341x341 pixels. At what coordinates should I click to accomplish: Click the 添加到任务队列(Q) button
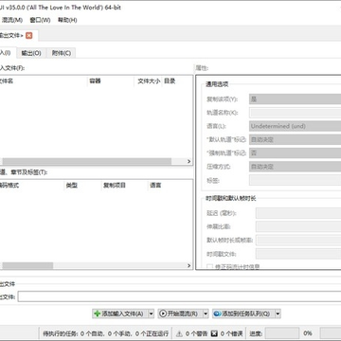243,314
